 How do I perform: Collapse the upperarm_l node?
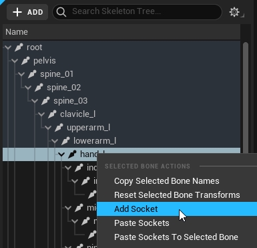pyautogui.click(x=48, y=128)
